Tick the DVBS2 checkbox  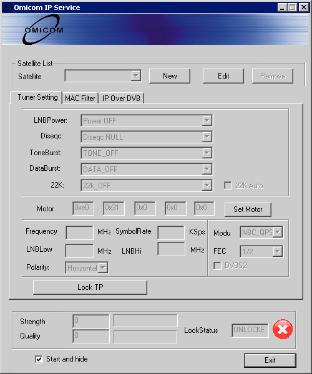click(217, 266)
